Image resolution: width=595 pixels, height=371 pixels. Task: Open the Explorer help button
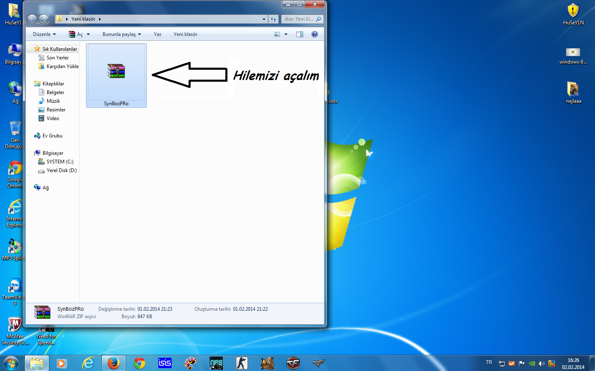[x=315, y=34]
